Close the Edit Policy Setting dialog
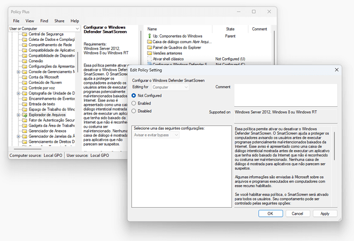This screenshot has width=354, height=241. (337, 70)
